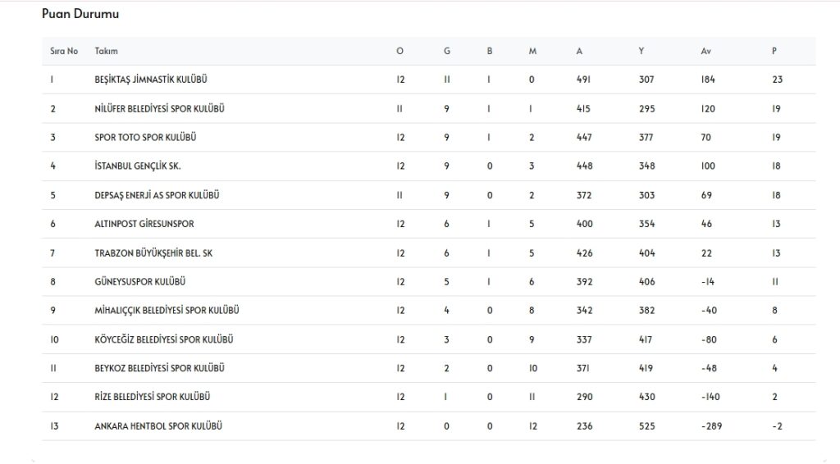The height and width of the screenshot is (464, 840).
Task: Click İstanbul Gençlik SK. team entry
Action: (137, 166)
